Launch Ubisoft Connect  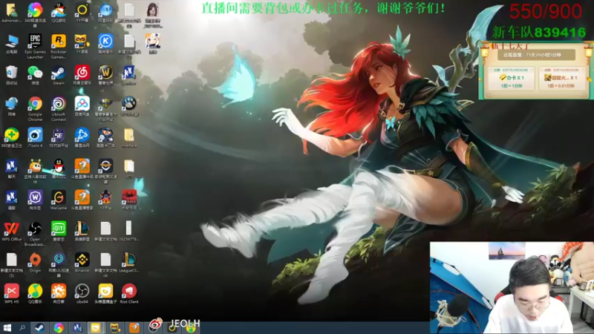coord(59,108)
